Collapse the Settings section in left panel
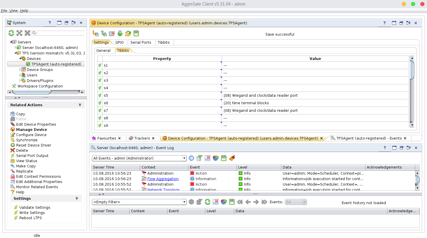 tap(77, 198)
